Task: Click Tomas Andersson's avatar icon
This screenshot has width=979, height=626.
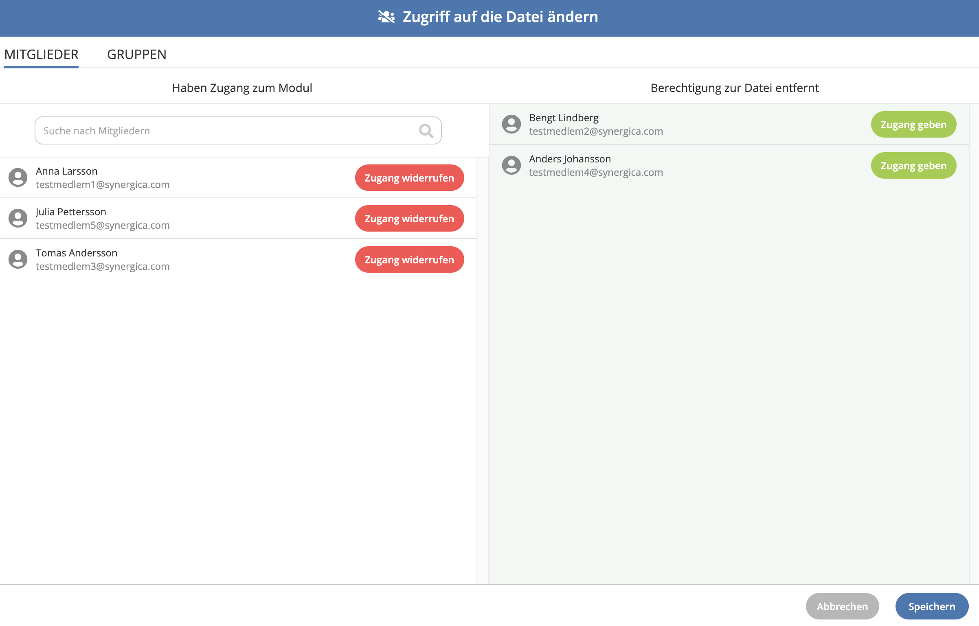Action: [x=18, y=259]
